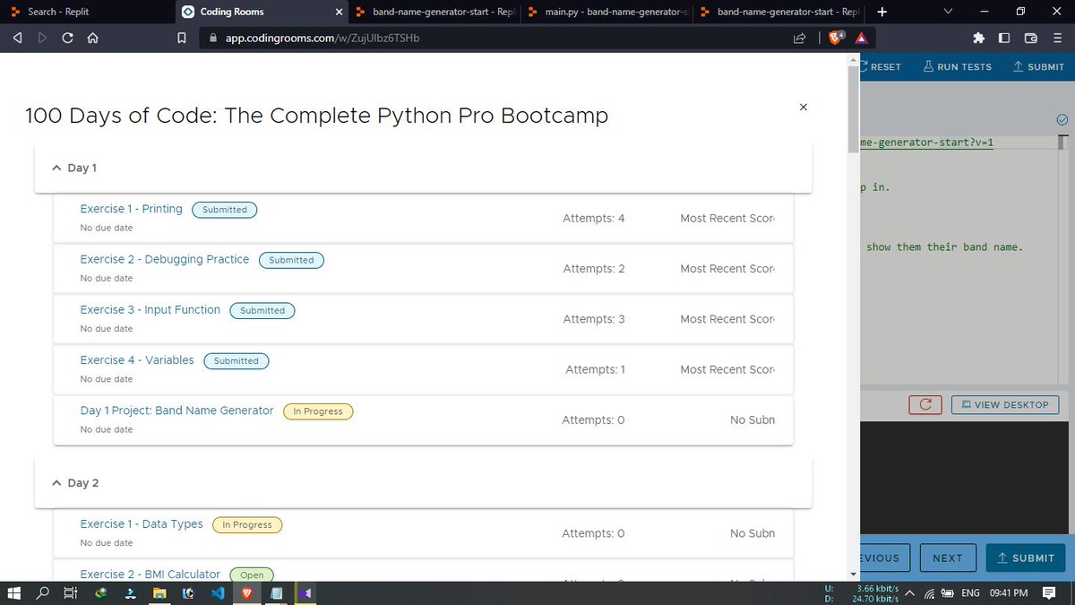Switch to the Search - Replit tab
This screenshot has height=605, width=1075.
click(x=86, y=12)
